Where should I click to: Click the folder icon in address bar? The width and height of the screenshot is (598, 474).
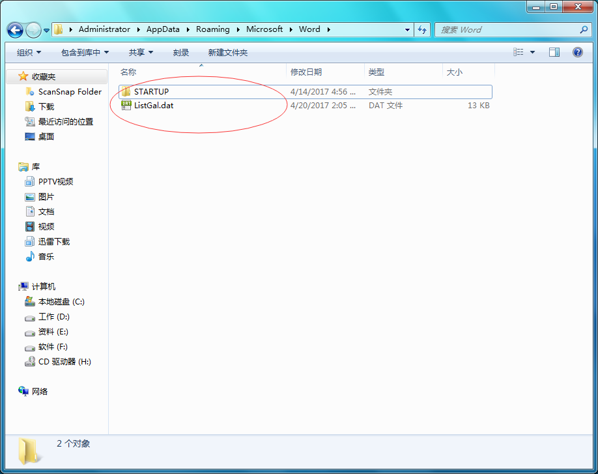coord(59,29)
